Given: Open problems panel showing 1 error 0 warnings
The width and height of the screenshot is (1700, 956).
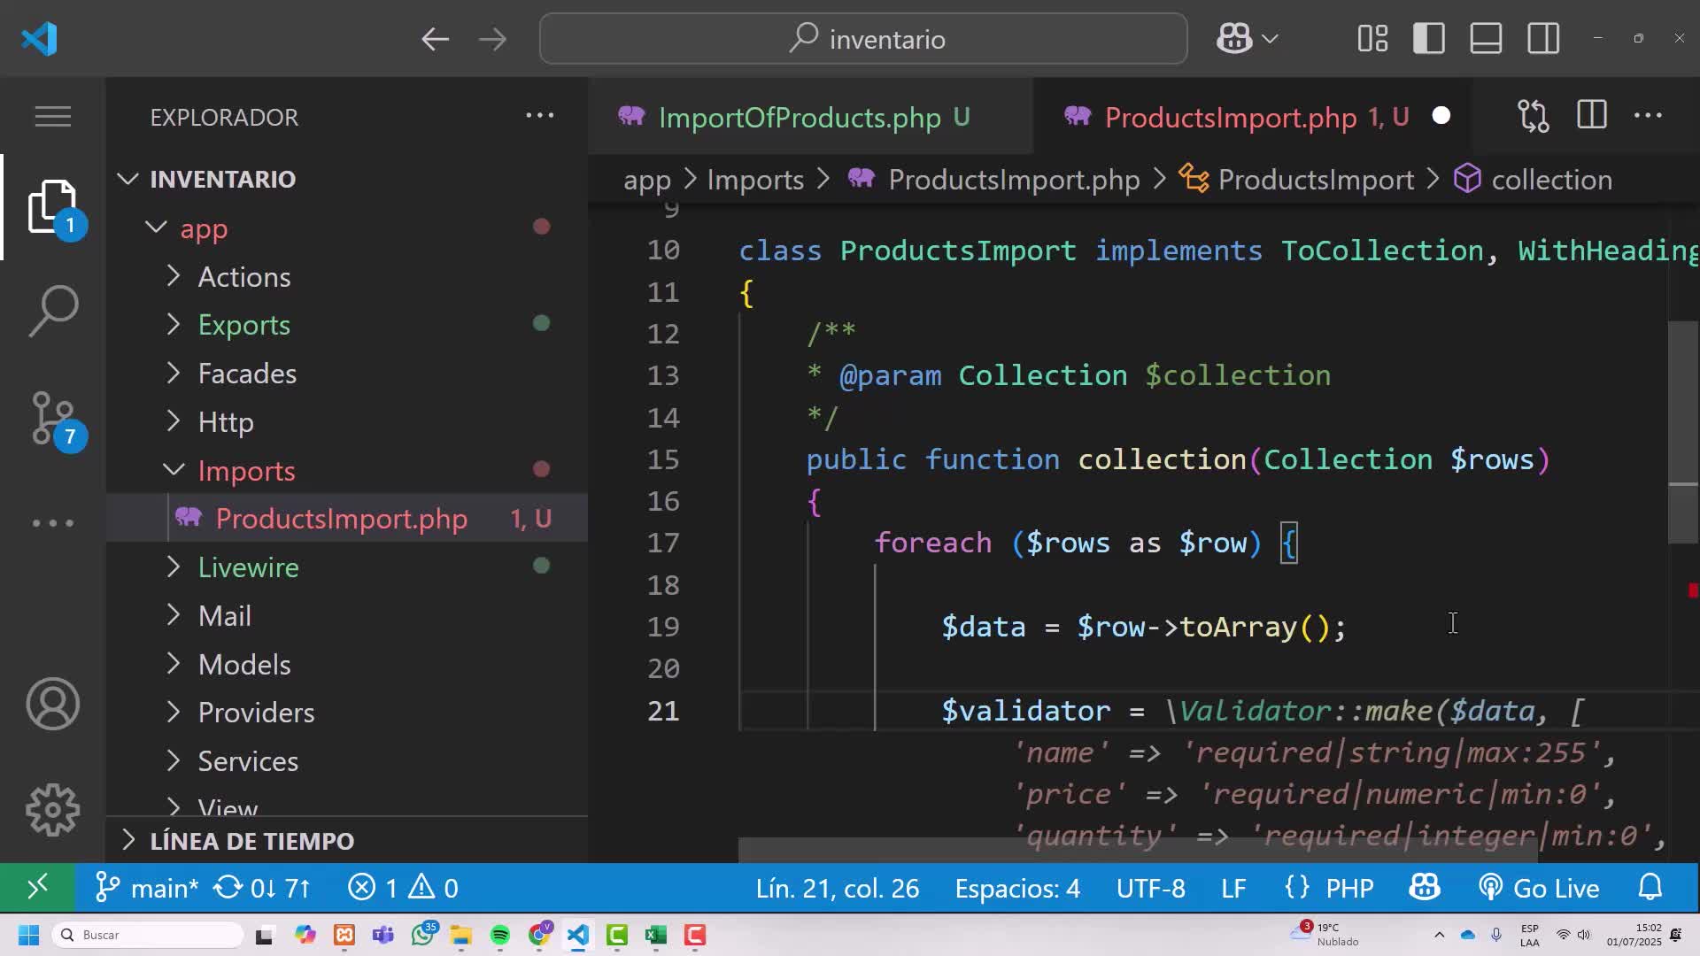Looking at the screenshot, I should pyautogui.click(x=403, y=888).
